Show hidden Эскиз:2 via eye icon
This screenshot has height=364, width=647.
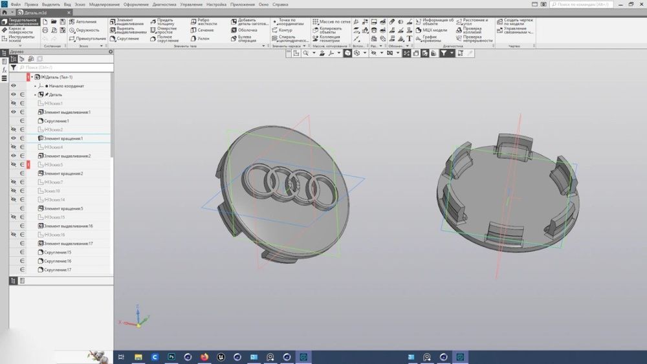(13, 129)
